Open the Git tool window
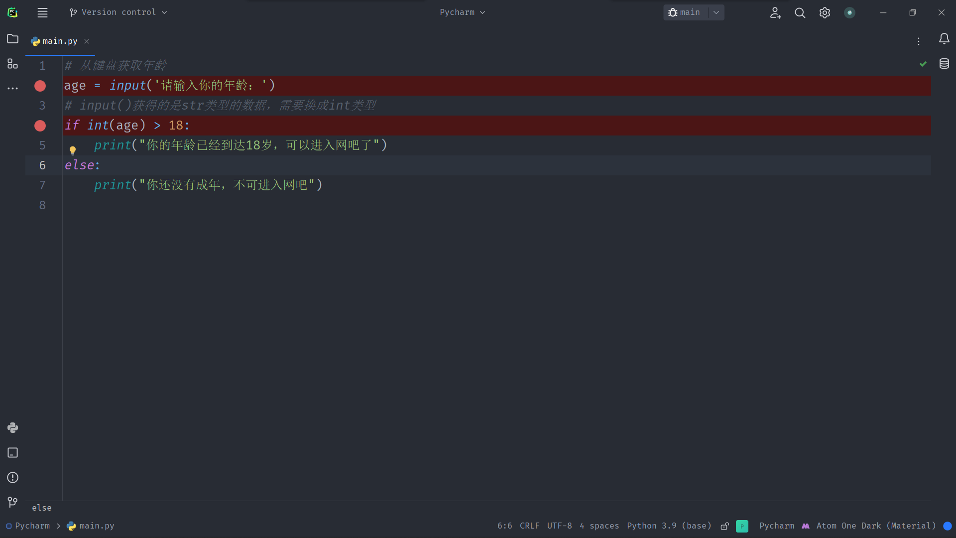This screenshot has width=956, height=538. tap(12, 502)
